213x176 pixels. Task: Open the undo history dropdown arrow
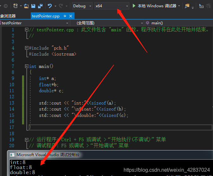55,6
